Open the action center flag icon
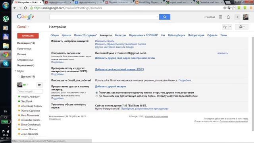 [x=4, y=131]
